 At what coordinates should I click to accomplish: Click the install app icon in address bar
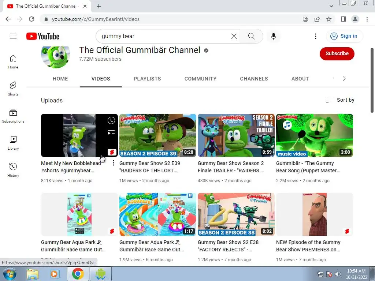(305, 19)
